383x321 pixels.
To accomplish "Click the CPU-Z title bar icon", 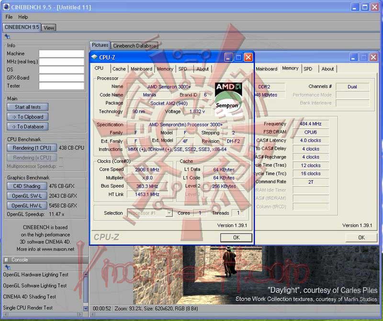I will point(94,57).
